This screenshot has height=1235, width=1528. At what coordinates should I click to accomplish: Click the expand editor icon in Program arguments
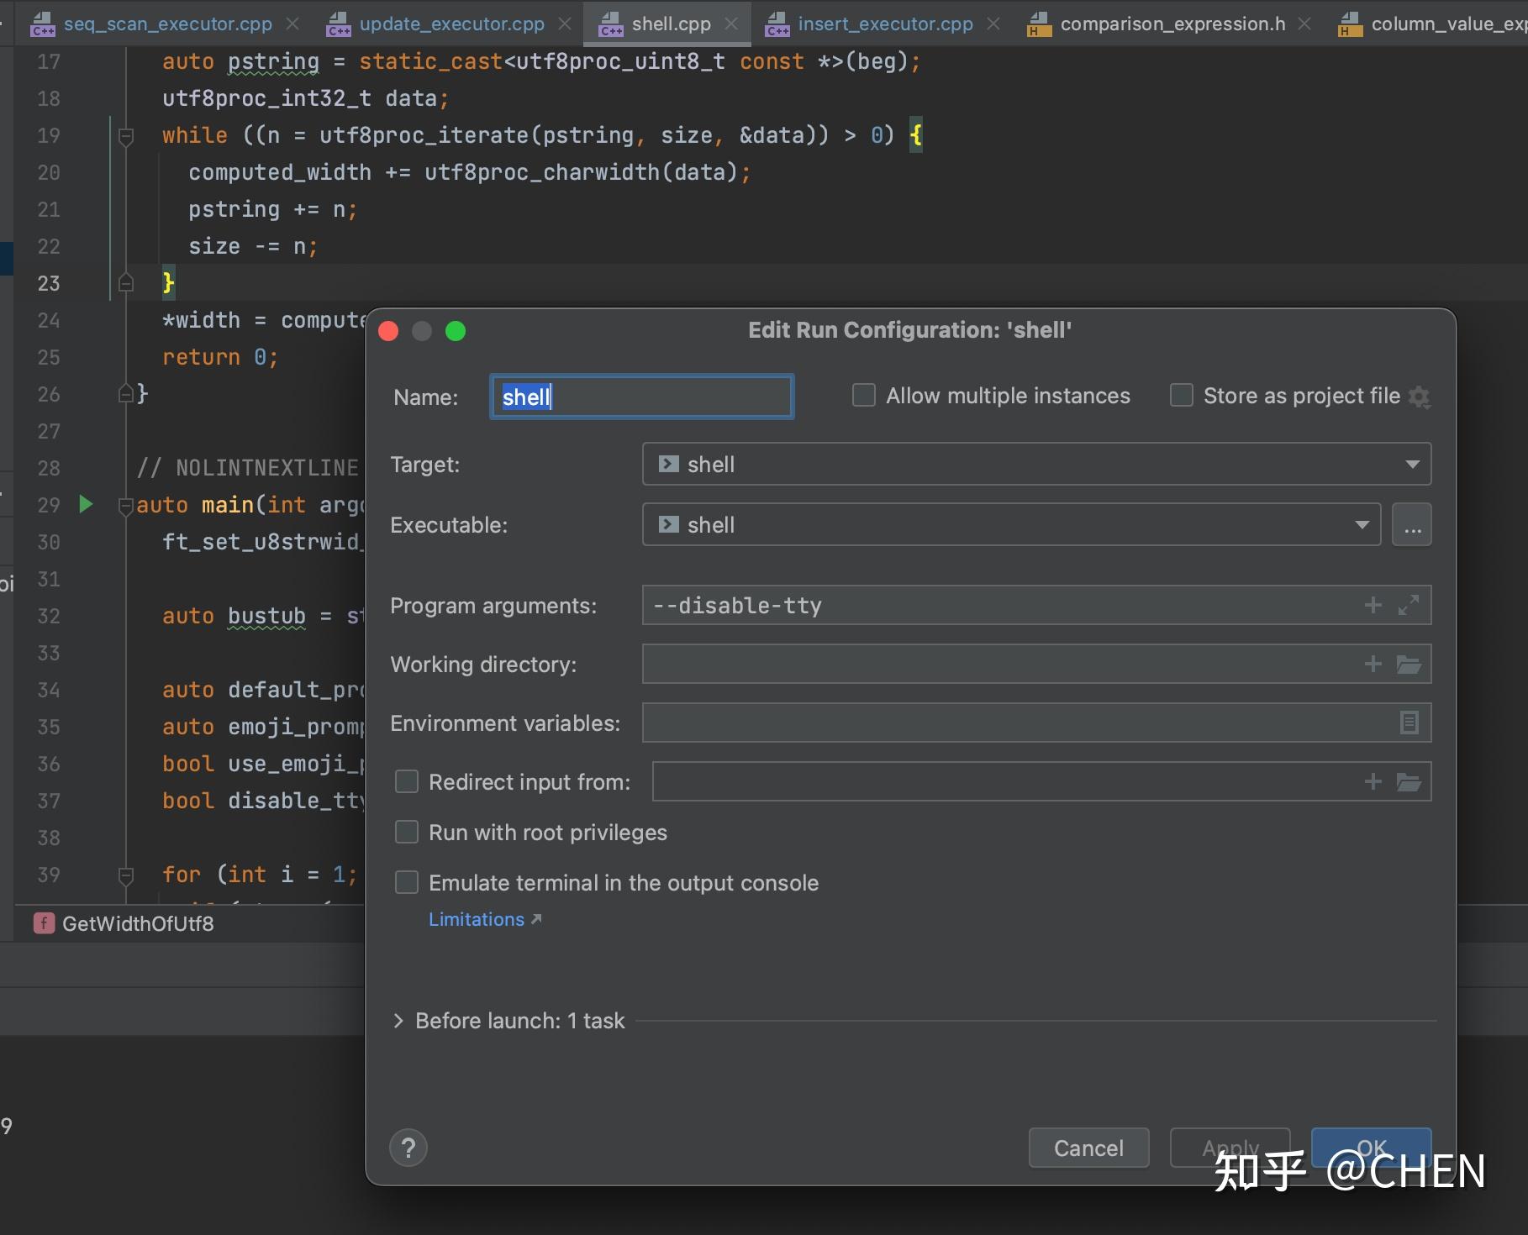[1408, 604]
